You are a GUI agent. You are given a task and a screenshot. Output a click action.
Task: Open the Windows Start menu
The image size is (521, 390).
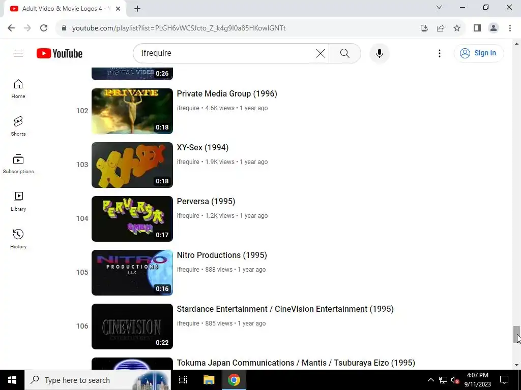point(12,380)
